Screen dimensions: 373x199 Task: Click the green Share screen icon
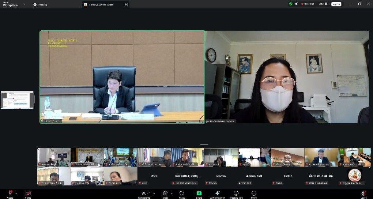(x=199, y=193)
